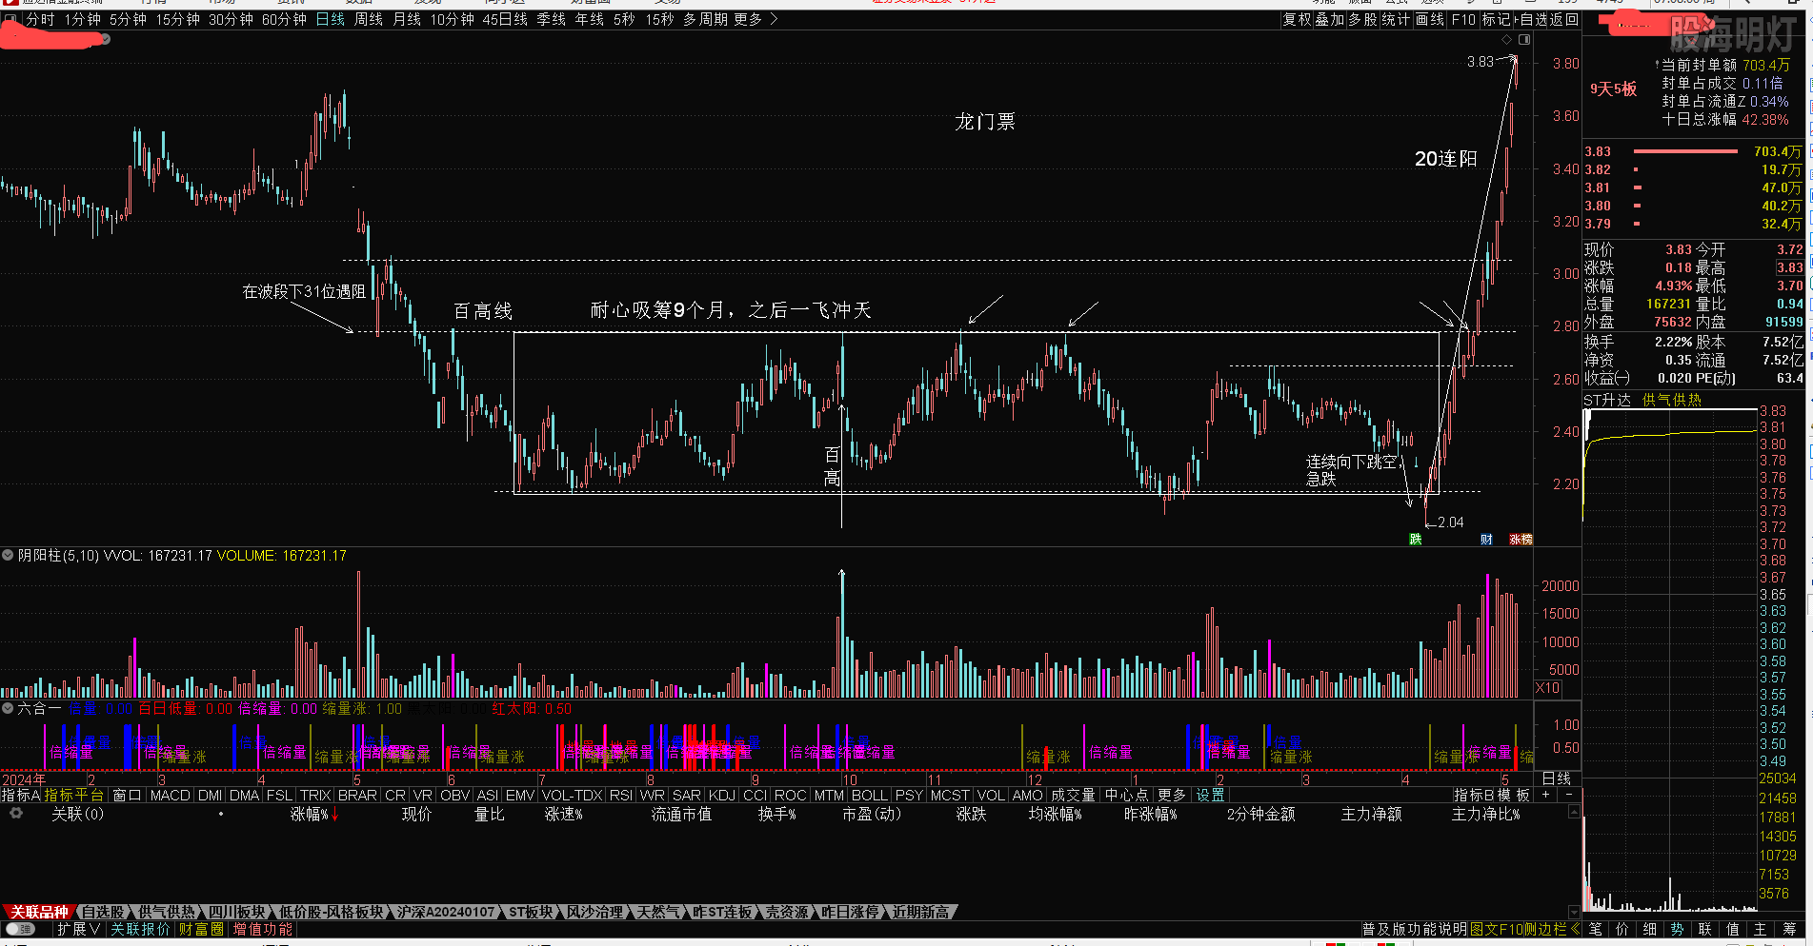Screen dimensions: 1813x946
Task: Open the 指标平台 button
Action: 73,795
